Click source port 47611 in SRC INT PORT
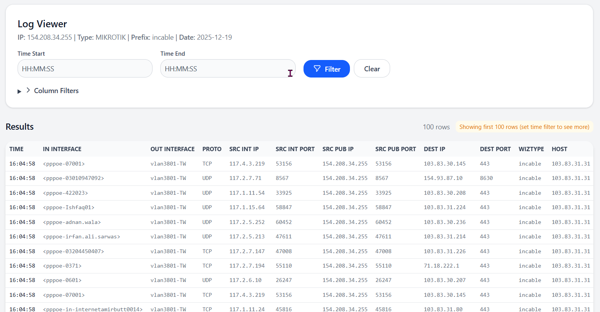Image resolution: width=600 pixels, height=312 pixels. pos(284,237)
